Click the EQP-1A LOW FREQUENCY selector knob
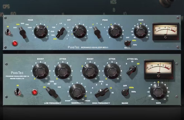 (52, 92)
